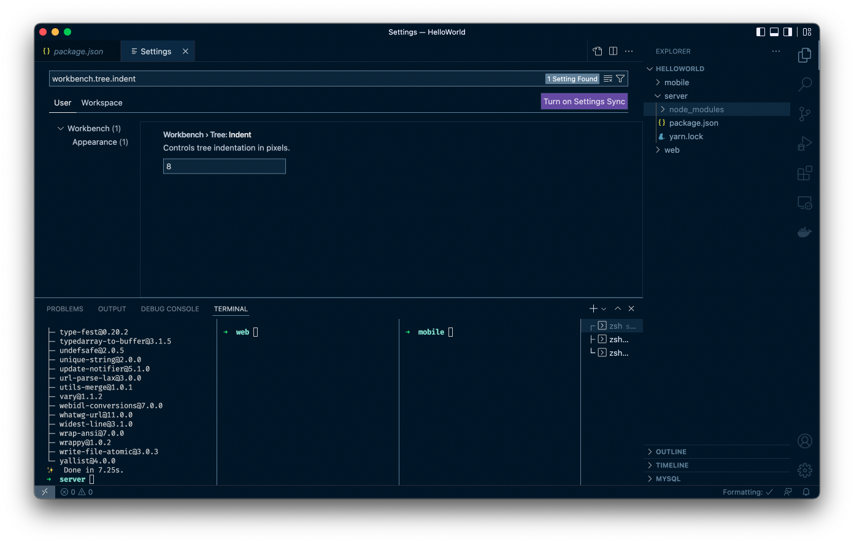Expand the node_modules folder
854x544 pixels.
(696, 110)
